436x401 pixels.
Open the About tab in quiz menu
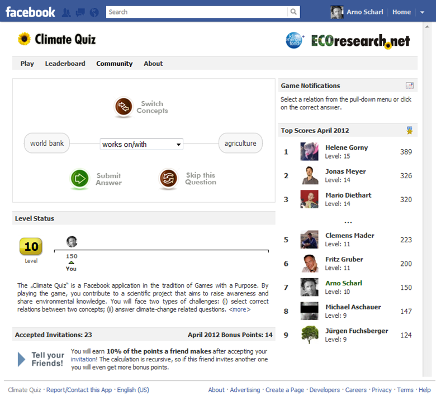coord(153,64)
